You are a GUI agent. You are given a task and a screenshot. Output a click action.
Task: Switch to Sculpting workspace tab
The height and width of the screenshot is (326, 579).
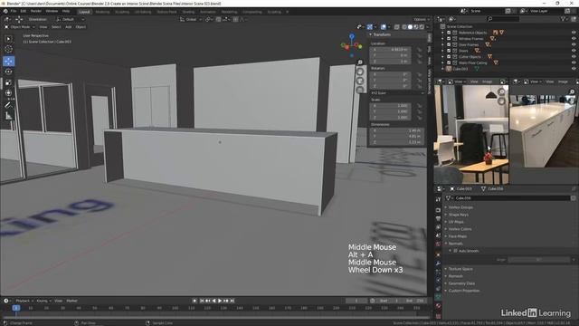tap(122, 12)
